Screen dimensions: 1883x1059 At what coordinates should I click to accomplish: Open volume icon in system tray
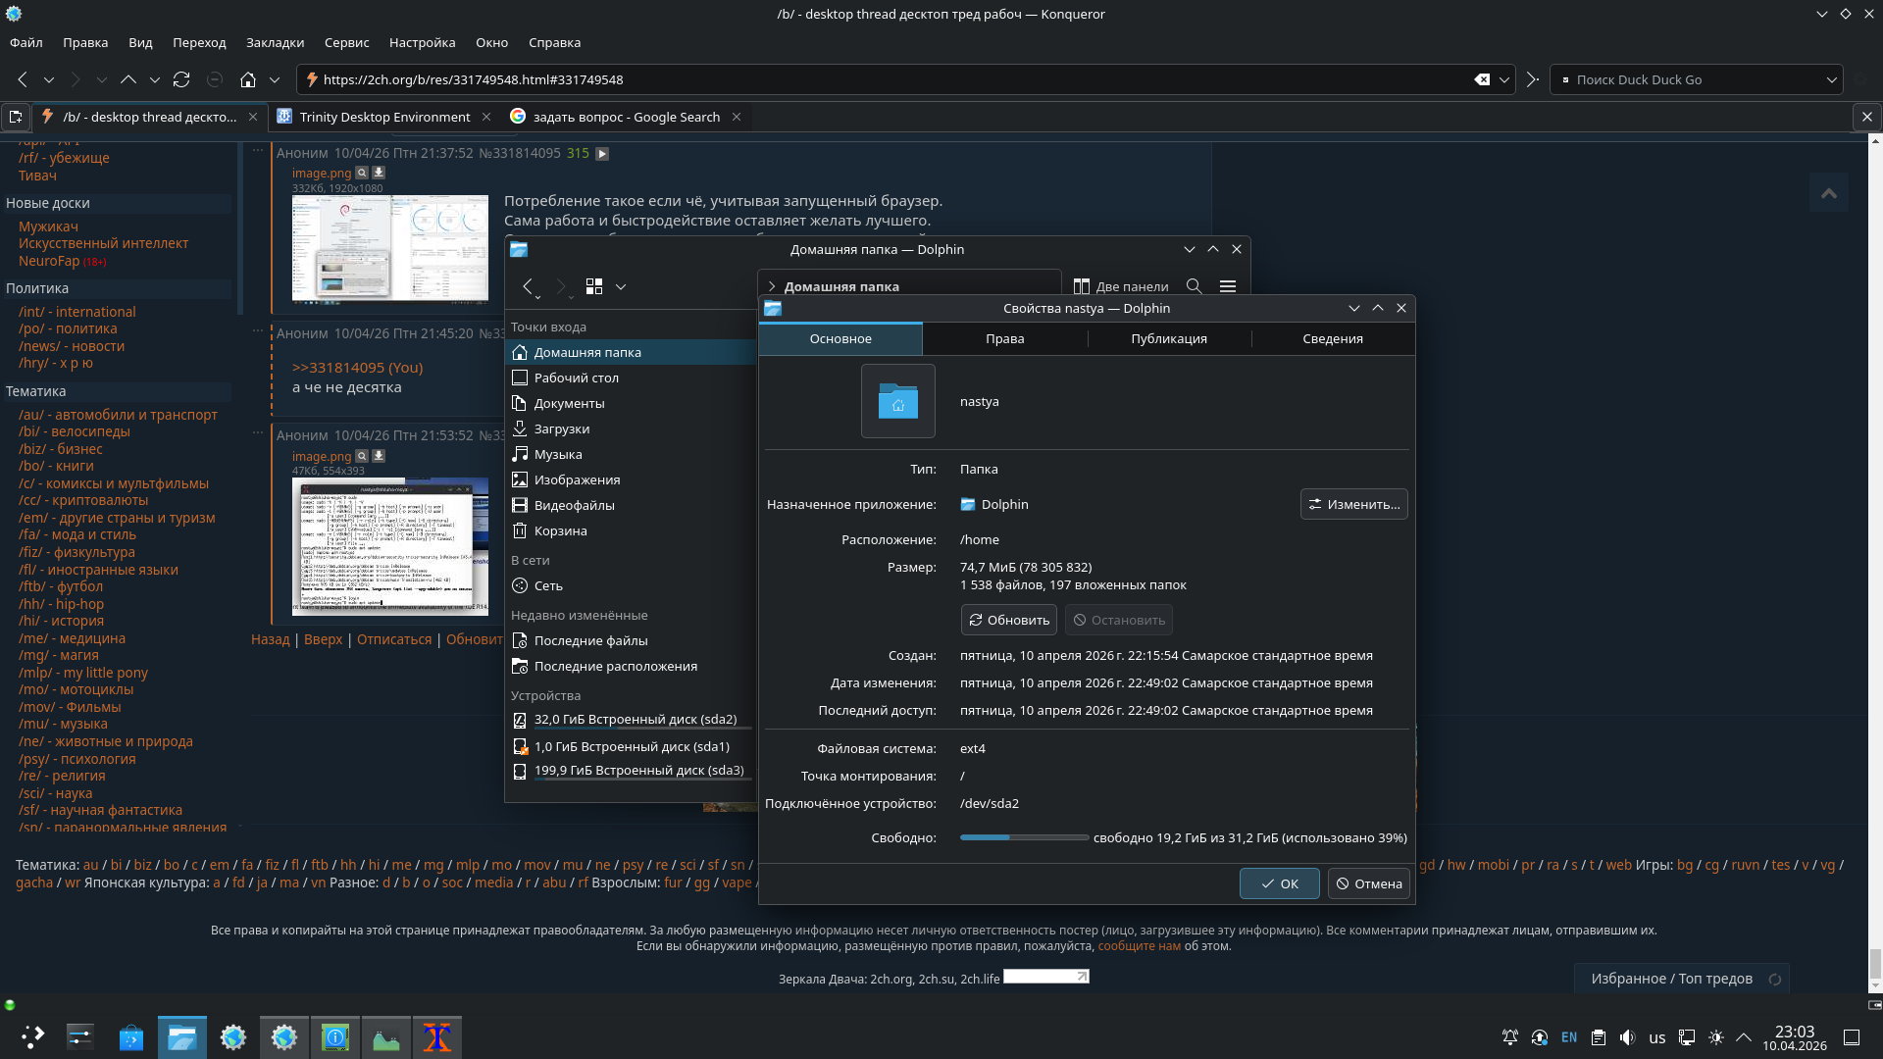[1627, 1037]
